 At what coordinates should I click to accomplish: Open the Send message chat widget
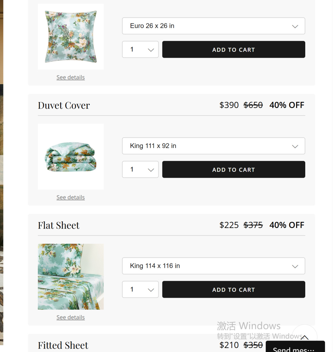[295, 348]
